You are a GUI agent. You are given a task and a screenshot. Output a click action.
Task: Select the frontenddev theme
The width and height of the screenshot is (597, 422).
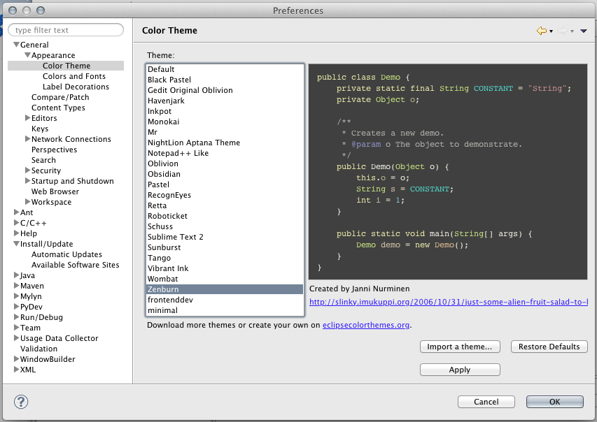225,300
